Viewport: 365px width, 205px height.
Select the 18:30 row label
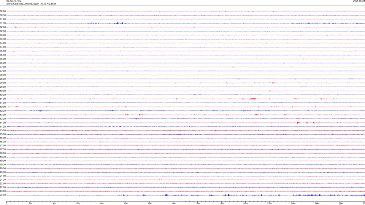click(x=3, y=157)
